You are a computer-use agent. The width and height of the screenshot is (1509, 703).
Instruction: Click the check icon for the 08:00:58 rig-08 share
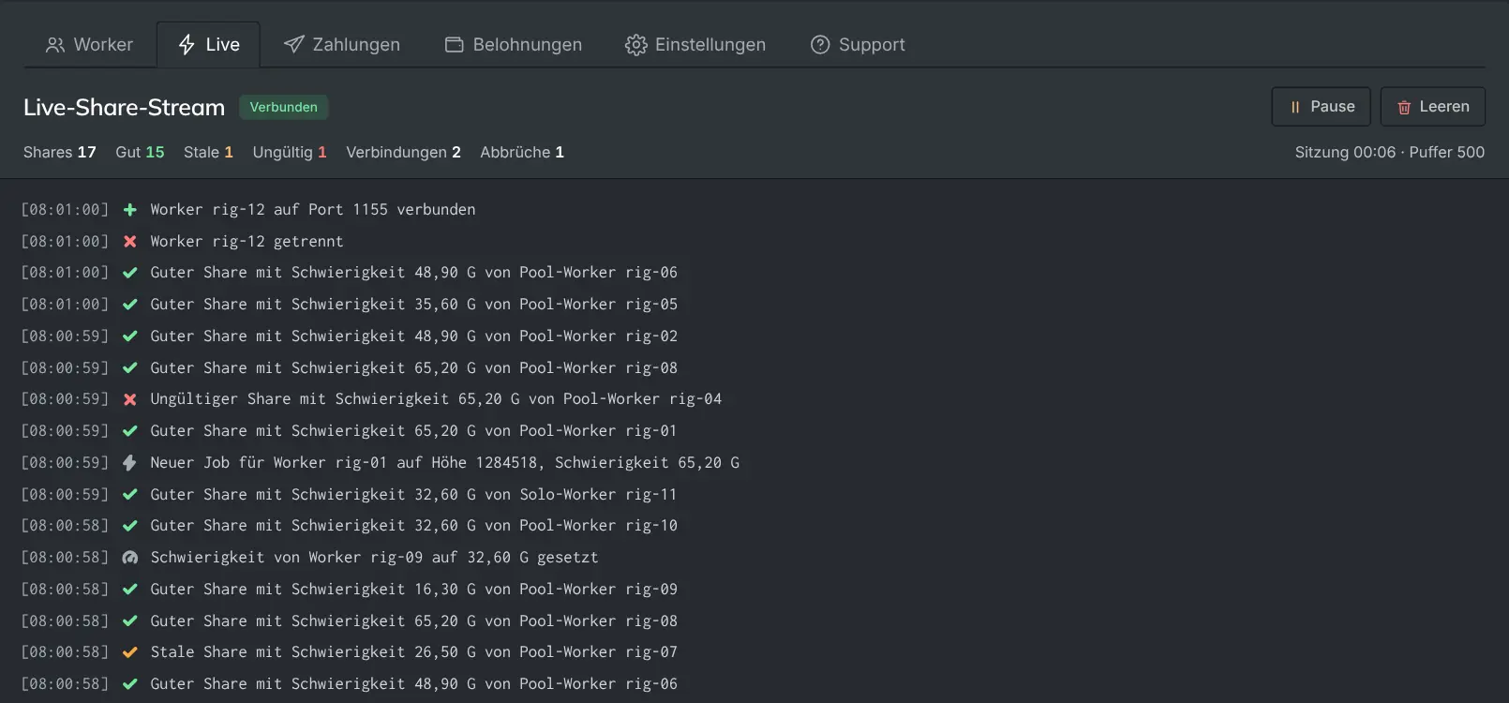130,621
